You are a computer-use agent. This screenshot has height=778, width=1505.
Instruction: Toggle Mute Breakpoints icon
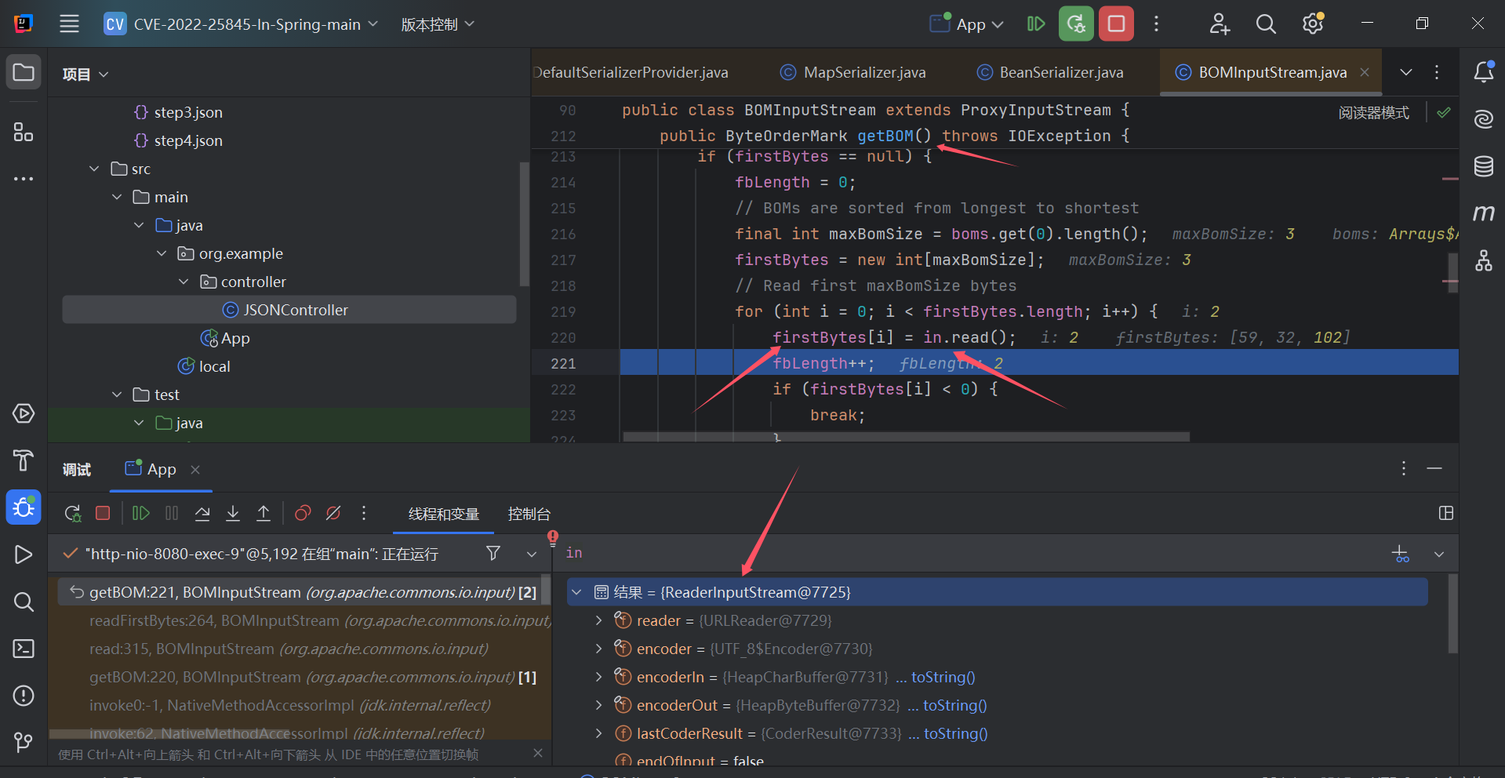pyautogui.click(x=333, y=514)
